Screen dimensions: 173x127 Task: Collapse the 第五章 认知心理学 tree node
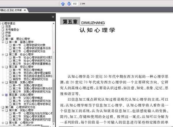pos(3,95)
